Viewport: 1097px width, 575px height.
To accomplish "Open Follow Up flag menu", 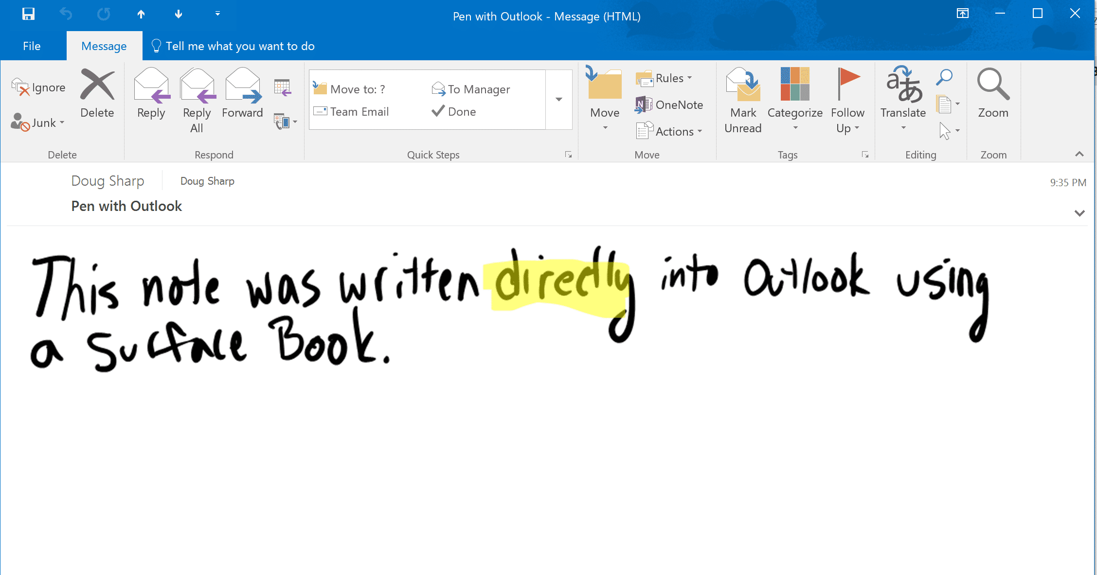I will pyautogui.click(x=847, y=101).
